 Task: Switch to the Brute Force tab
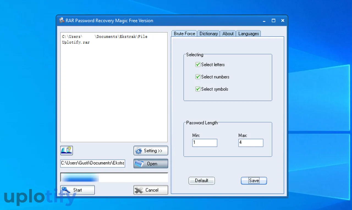184,33
